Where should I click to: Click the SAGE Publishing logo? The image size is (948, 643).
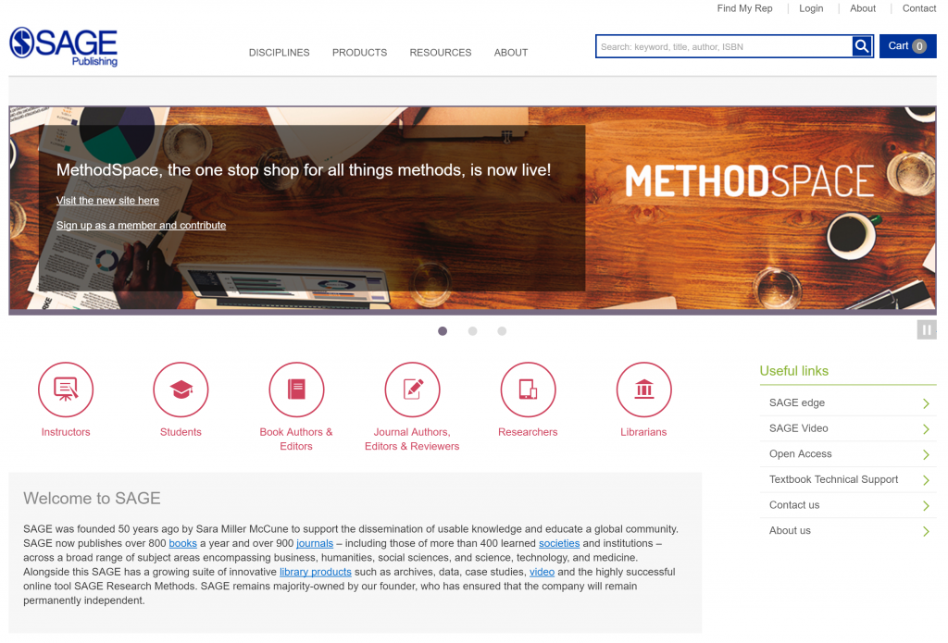point(64,46)
